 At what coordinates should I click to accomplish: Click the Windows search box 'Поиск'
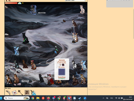pos(17,98)
